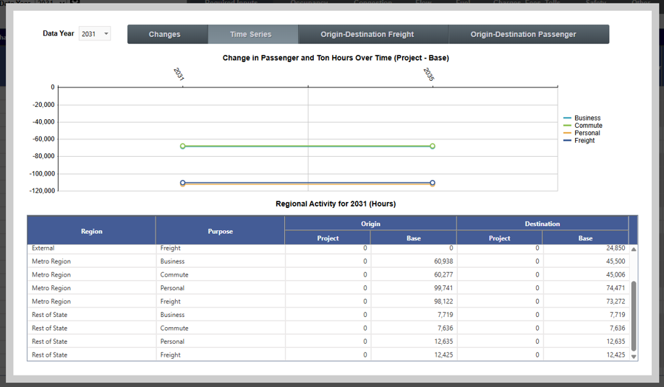Click the chart title text
Screen dimensions: 664x387
[x=336, y=58]
